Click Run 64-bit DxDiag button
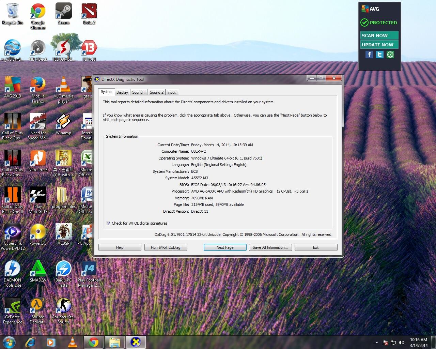This screenshot has height=349, width=436. (166, 247)
